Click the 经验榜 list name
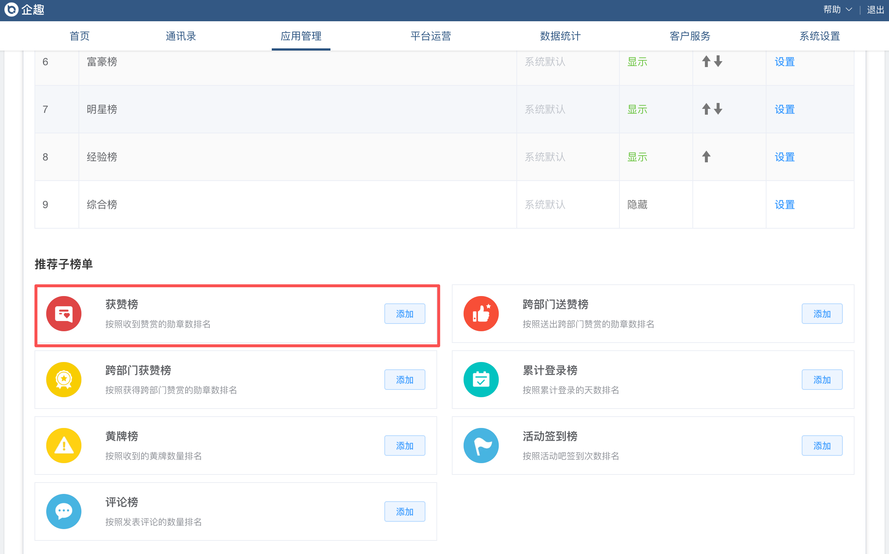889x554 pixels. 102,157
